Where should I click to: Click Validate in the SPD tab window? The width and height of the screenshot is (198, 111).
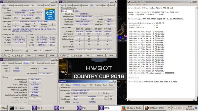coord(100,55)
